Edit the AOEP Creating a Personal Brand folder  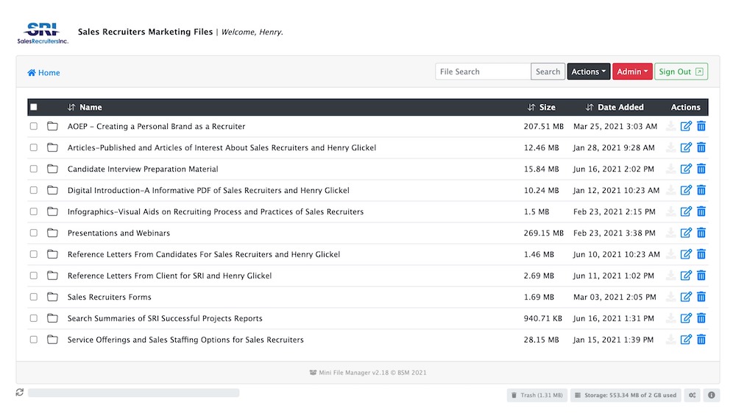[x=686, y=126]
